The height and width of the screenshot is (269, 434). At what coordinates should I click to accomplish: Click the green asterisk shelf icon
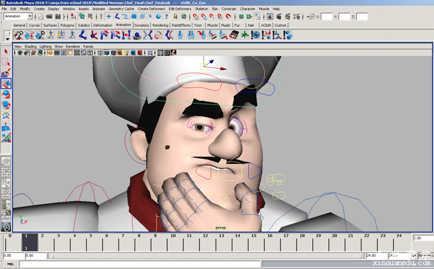pos(245,35)
